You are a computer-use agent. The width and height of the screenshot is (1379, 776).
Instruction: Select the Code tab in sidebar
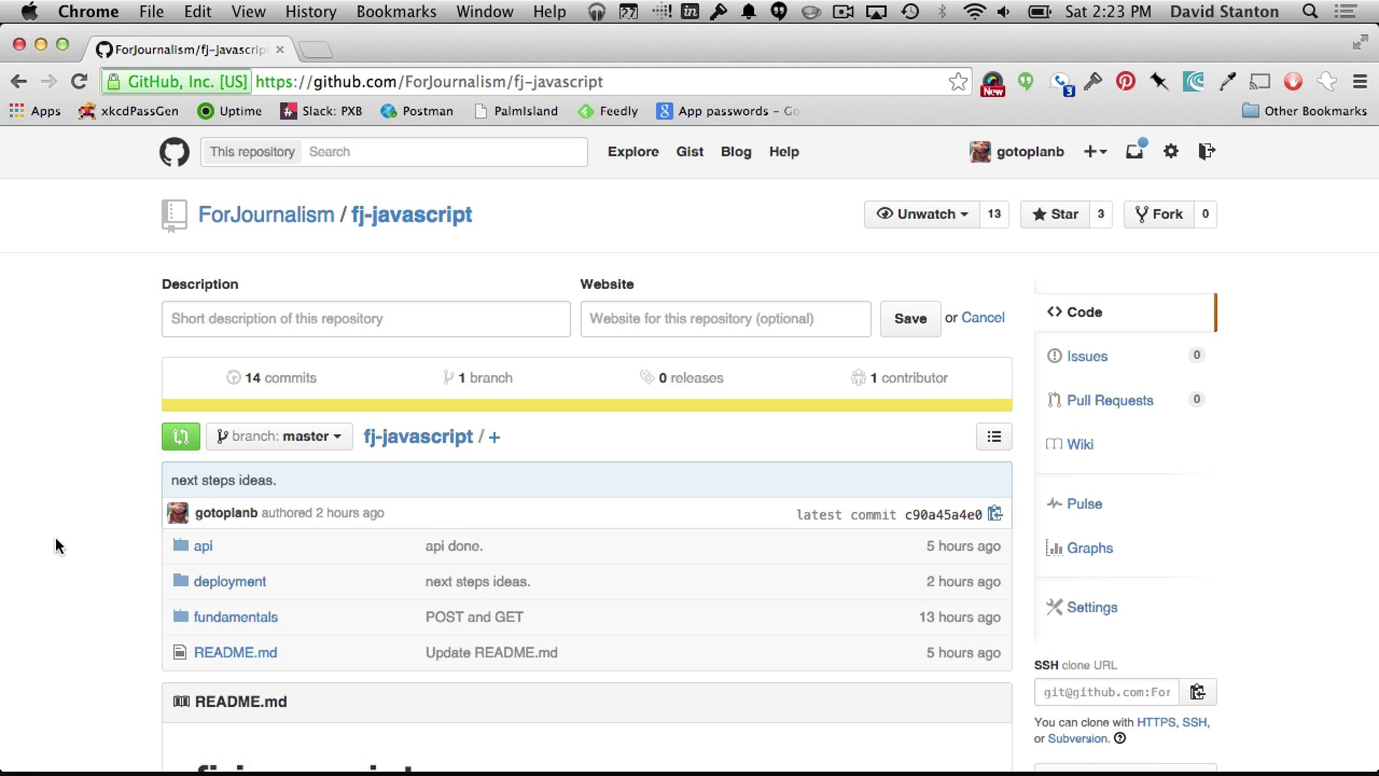click(1125, 312)
